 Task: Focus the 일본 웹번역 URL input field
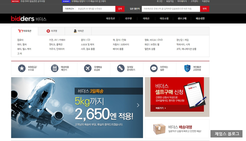point(171,9)
